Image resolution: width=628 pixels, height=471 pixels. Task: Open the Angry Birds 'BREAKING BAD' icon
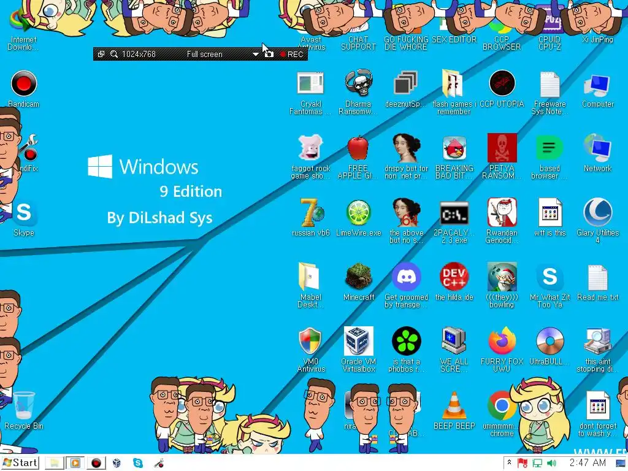click(454, 148)
